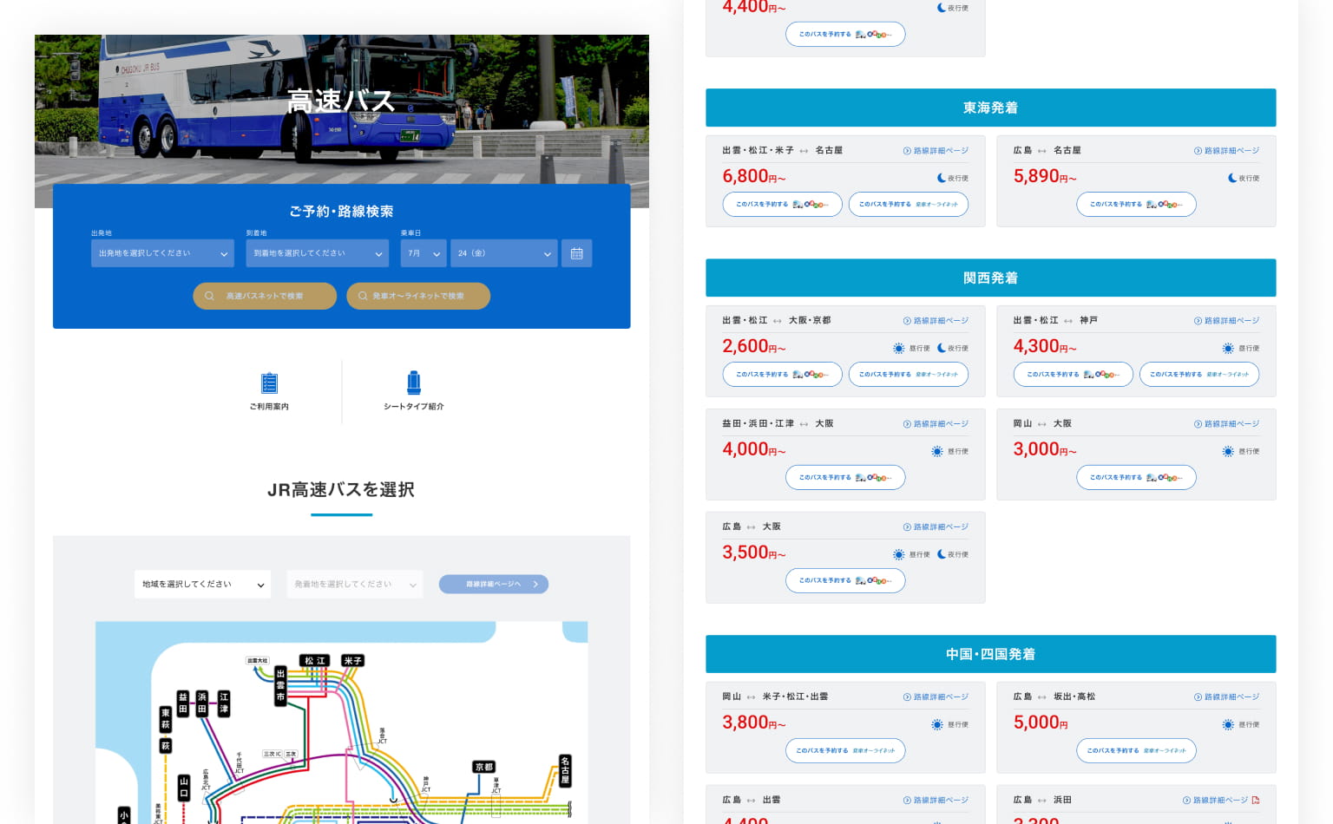
Task: Open 到着地 arrival dropdown
Action: [318, 253]
